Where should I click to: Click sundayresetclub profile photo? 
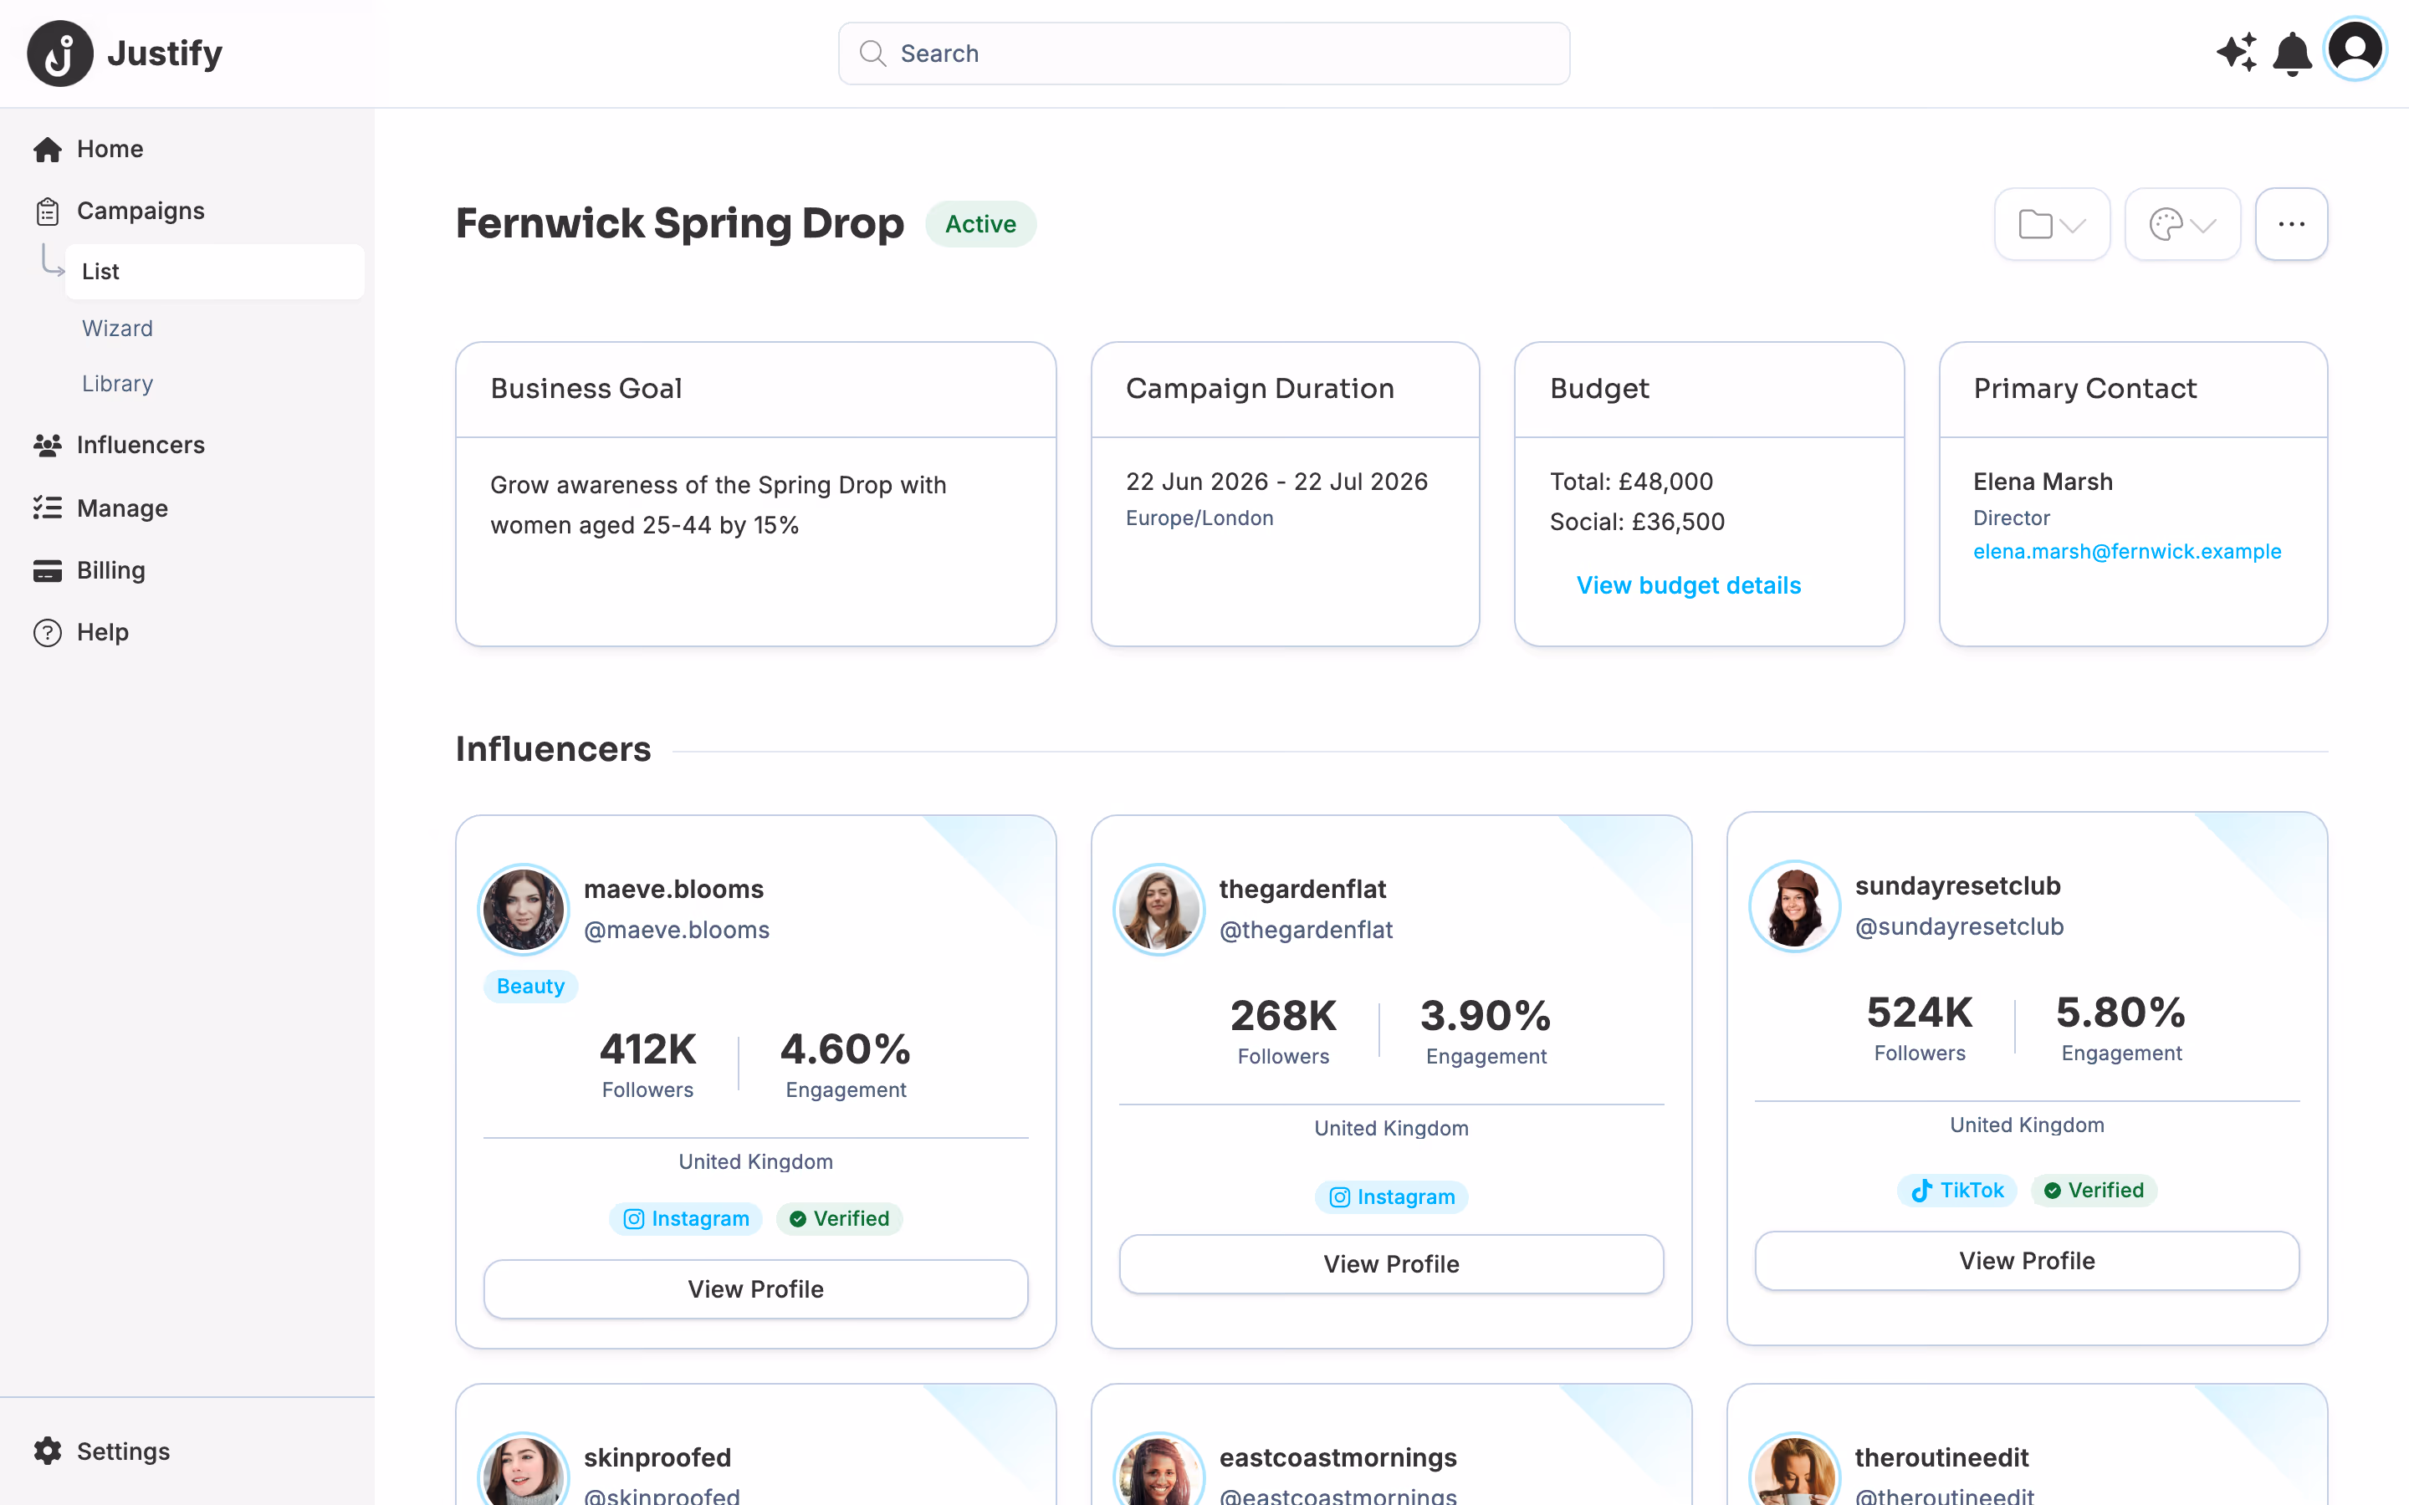(1795, 906)
